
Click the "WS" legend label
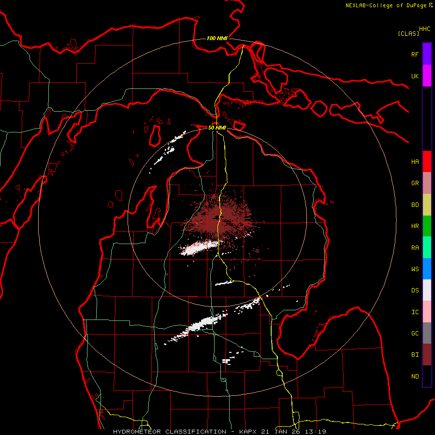[415, 269]
